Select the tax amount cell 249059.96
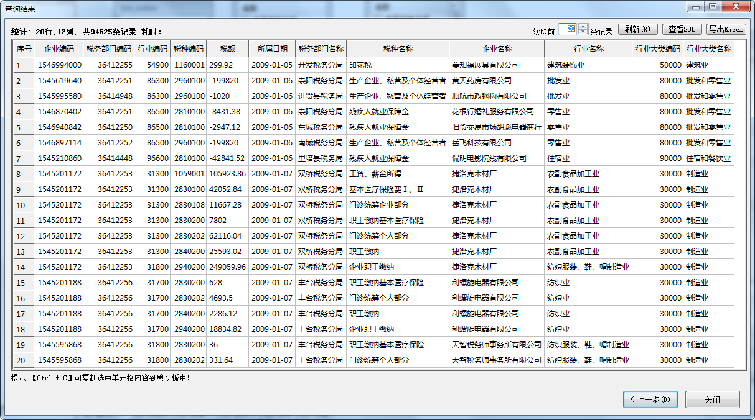 (x=227, y=267)
